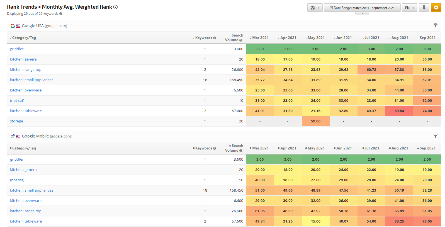Click Keywords help icon in Google USA table
Image resolution: width=445 pixels, height=227 pixels.
pyautogui.click(x=215, y=38)
